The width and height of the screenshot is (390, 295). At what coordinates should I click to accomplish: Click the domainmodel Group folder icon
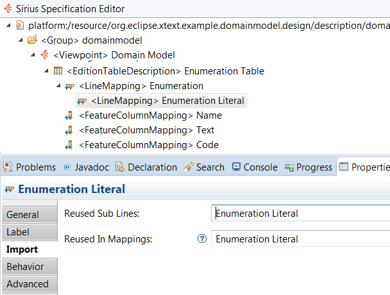tap(33, 40)
